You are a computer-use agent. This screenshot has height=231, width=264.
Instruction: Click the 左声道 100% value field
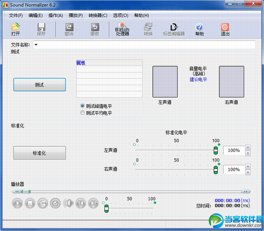[234, 150]
